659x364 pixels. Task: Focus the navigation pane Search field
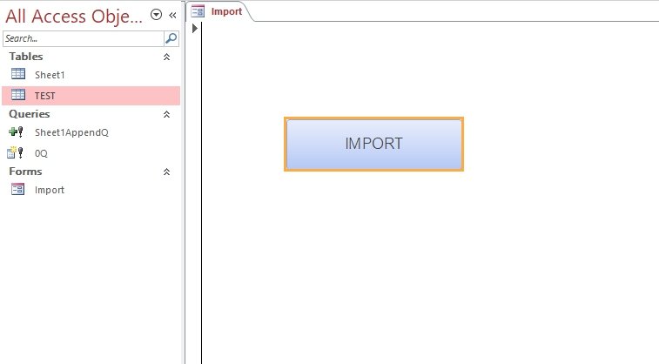tap(83, 38)
